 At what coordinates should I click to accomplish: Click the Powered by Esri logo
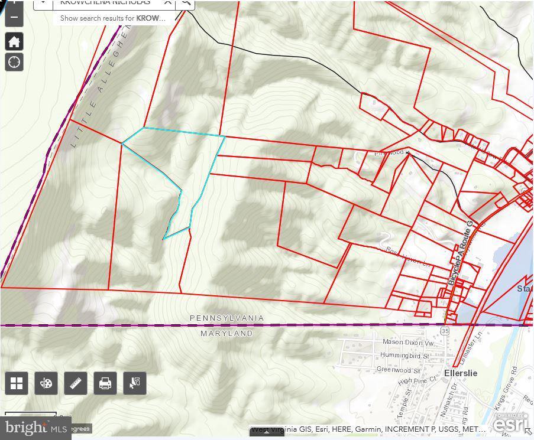510,423
